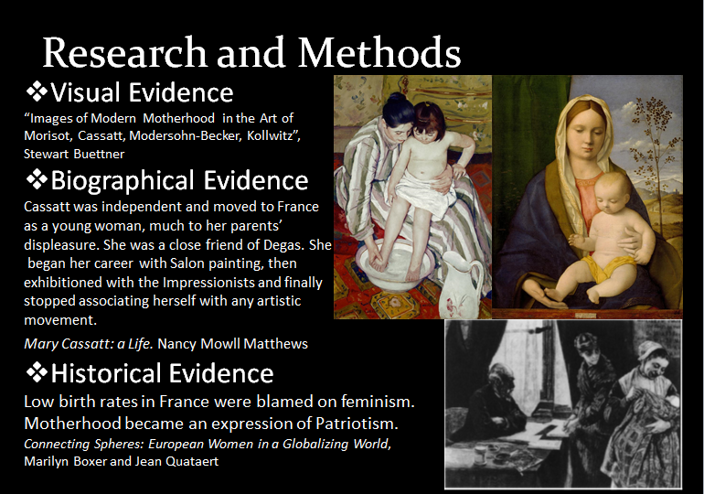
Task: Click the line 'began her career with Salon painting, then'
Action: pos(162,263)
